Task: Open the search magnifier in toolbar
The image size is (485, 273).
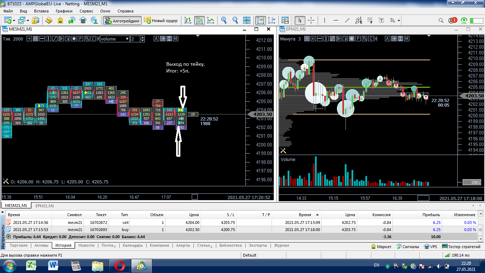Action: 441,21
